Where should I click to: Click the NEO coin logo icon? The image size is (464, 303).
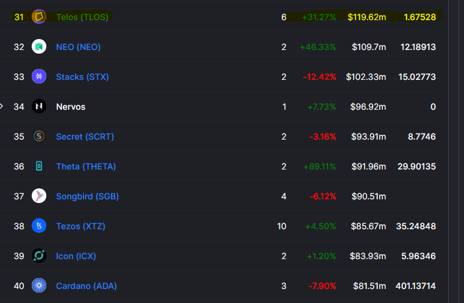pos(39,46)
